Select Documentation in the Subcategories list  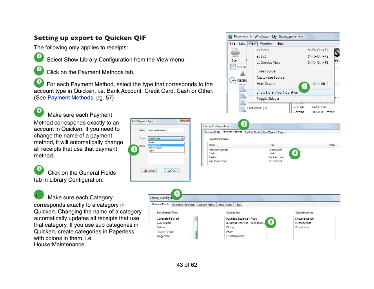(305, 219)
